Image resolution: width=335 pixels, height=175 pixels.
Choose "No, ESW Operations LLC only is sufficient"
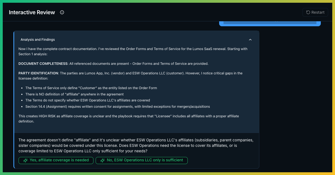(142, 160)
